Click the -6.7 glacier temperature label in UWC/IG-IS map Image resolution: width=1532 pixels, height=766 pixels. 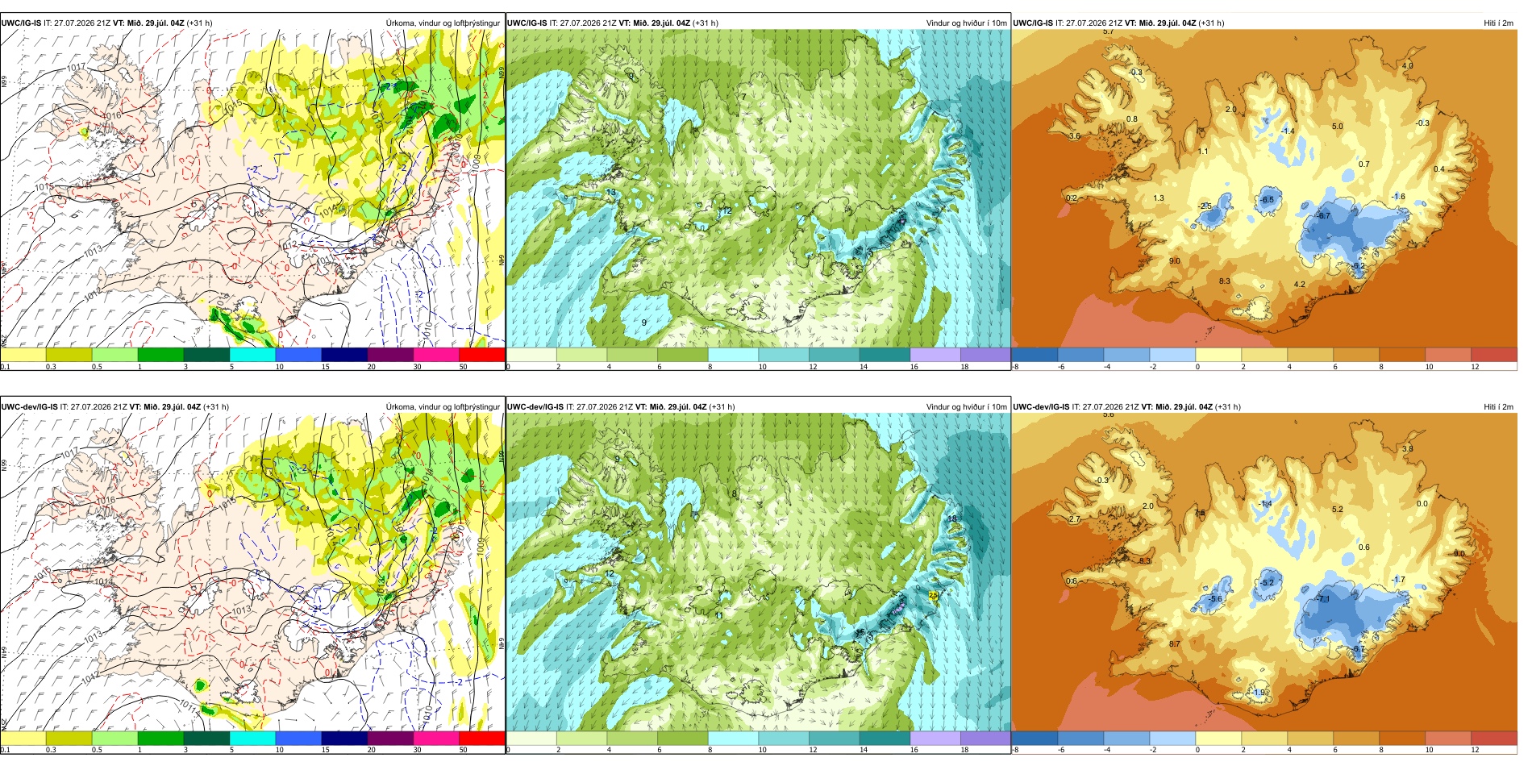[1324, 215]
